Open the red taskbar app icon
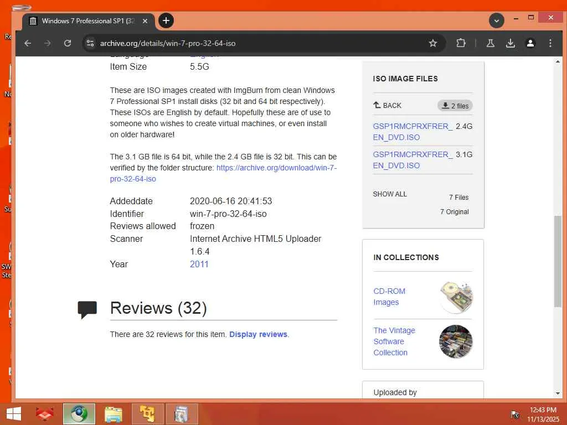This screenshot has width=567, height=425. [44, 414]
